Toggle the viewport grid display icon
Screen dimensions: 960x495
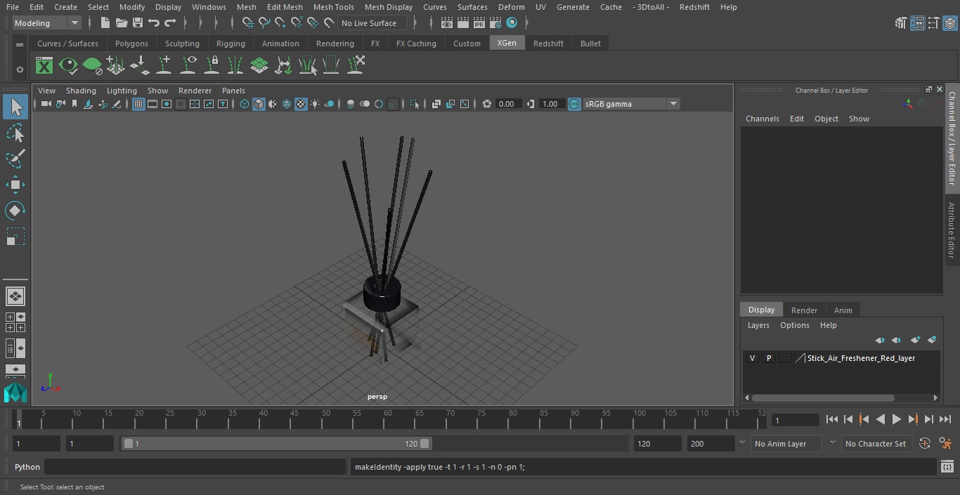[x=138, y=104]
